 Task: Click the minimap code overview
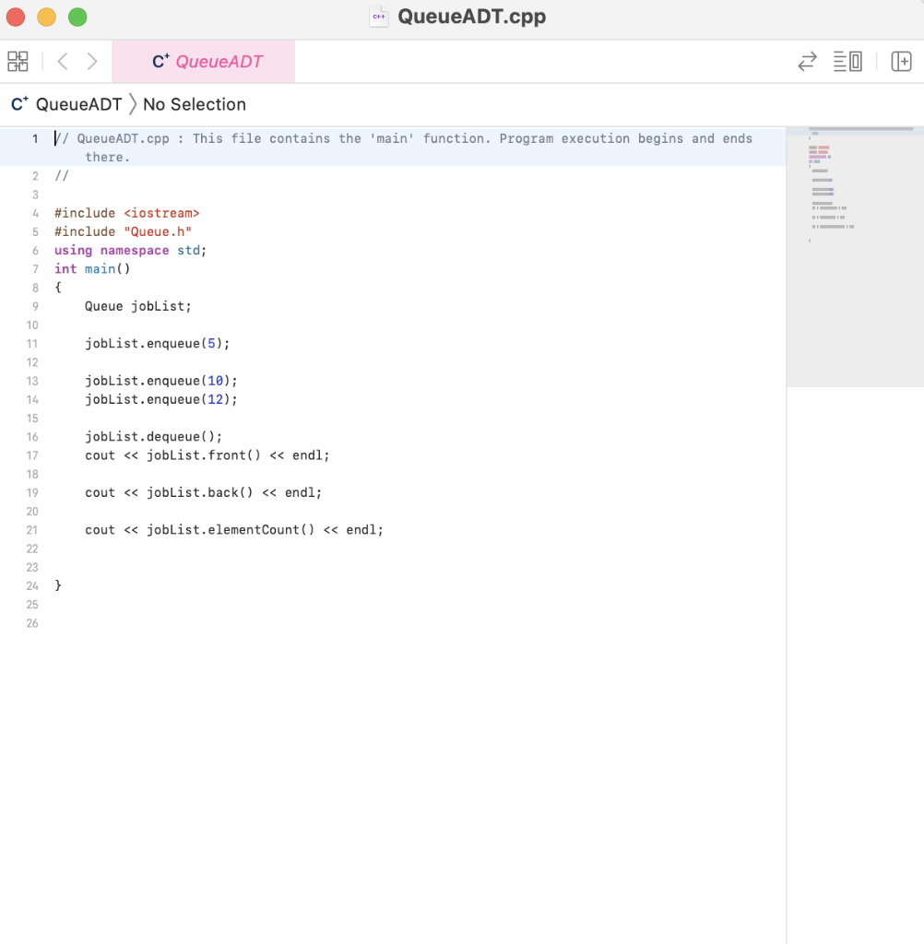pyautogui.click(x=855, y=258)
